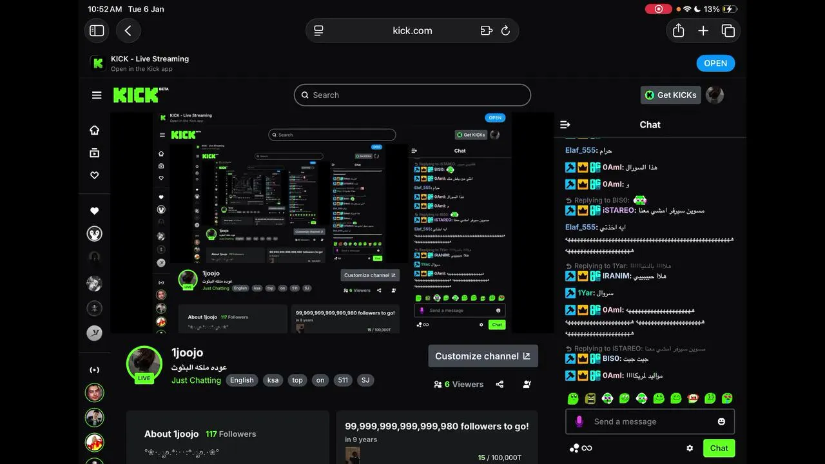The image size is (825, 464).
Task: Open Following via the outlined heart icon
Action: (95, 175)
